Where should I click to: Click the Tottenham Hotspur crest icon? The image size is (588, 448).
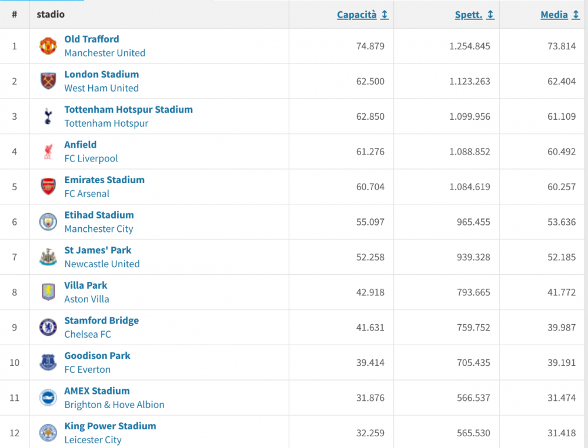point(48,116)
